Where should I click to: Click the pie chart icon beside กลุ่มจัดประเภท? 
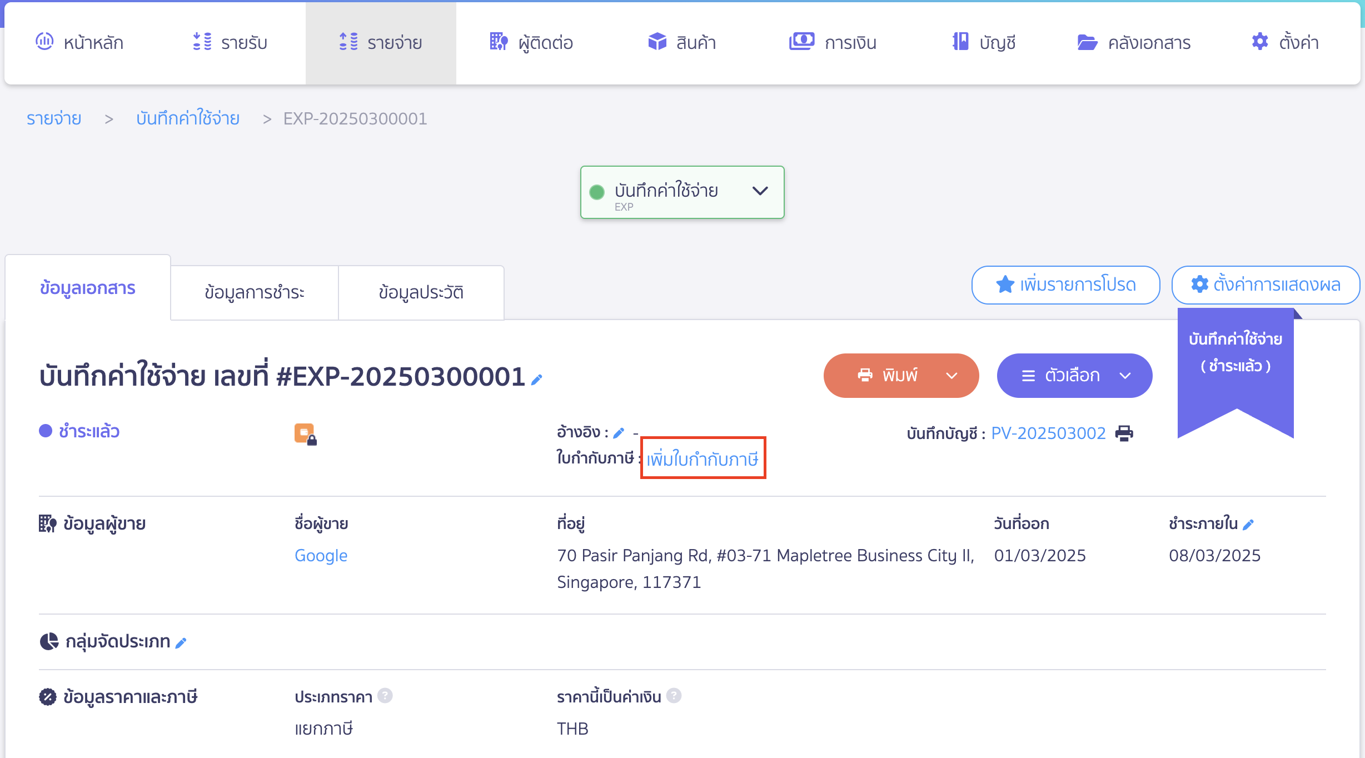(x=49, y=642)
